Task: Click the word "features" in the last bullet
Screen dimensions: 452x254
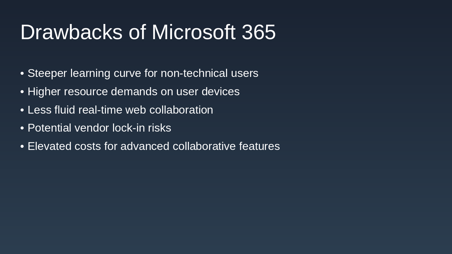Action: [259, 146]
